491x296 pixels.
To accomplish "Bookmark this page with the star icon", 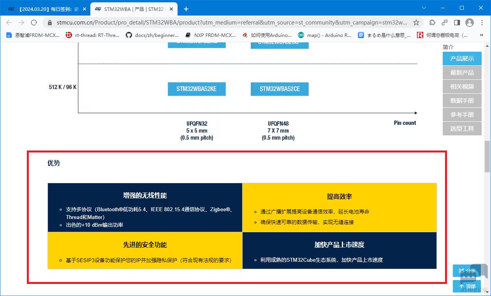I will click(x=416, y=23).
